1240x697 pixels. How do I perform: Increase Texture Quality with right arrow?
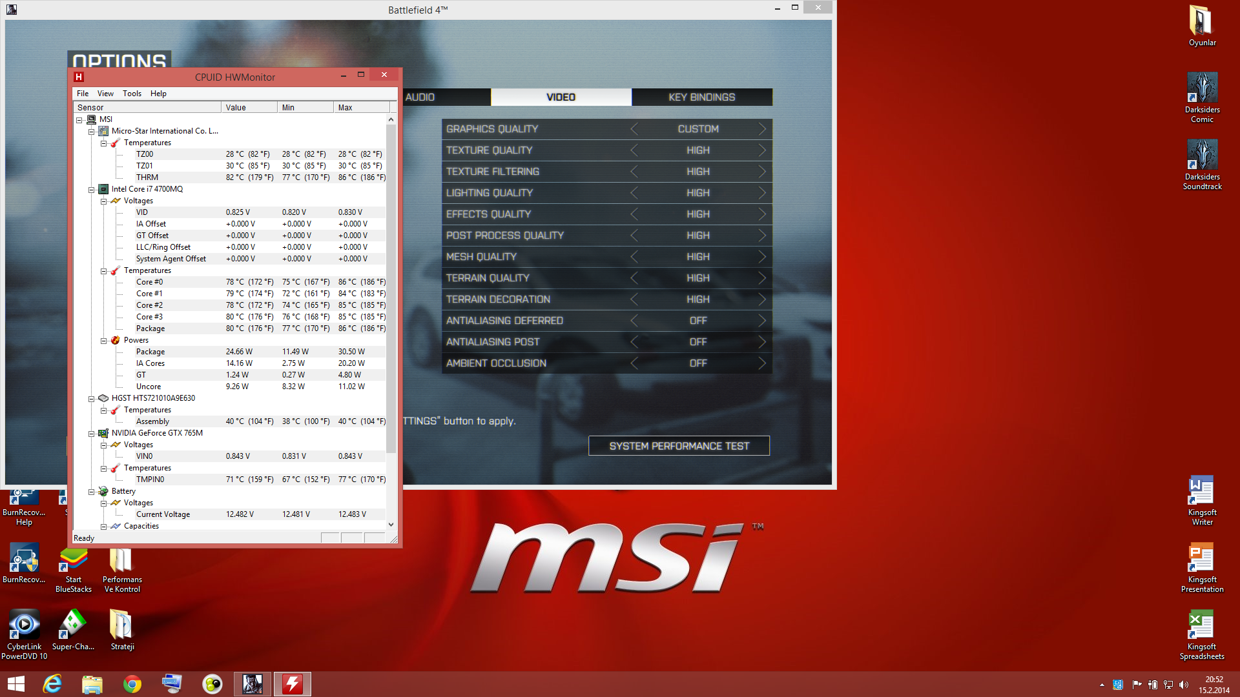[x=762, y=150]
